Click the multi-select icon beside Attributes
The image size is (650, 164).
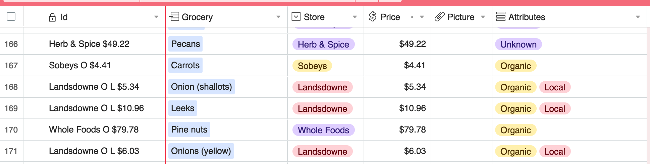[501, 17]
